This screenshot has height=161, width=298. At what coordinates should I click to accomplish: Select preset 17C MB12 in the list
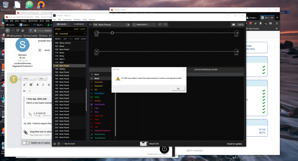click(x=62, y=59)
